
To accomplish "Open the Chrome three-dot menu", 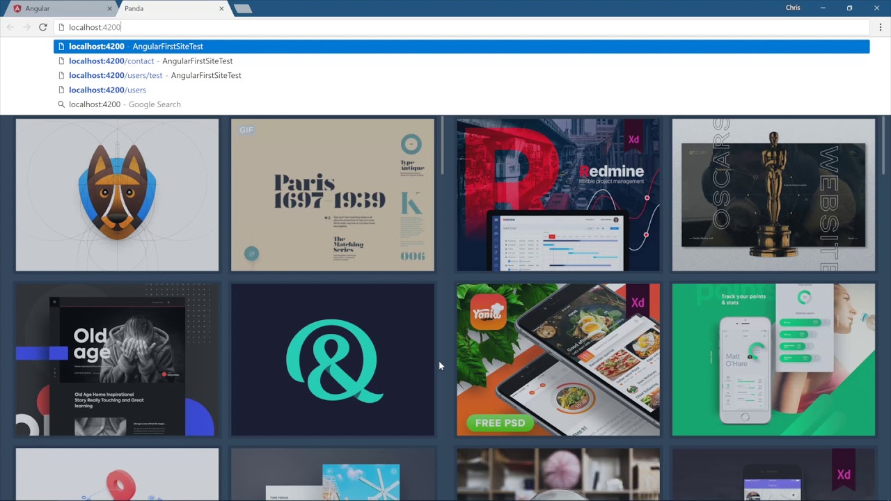I will (x=880, y=27).
